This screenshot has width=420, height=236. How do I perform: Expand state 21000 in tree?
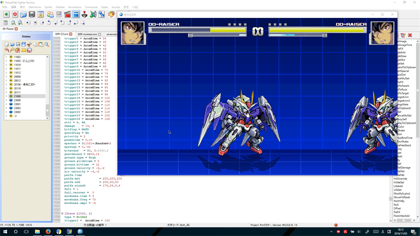pos(6,96)
